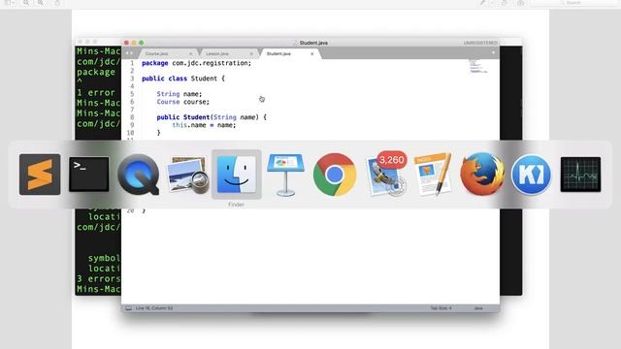Select the Finder icon in switcher
The image size is (621, 349).
click(237, 174)
